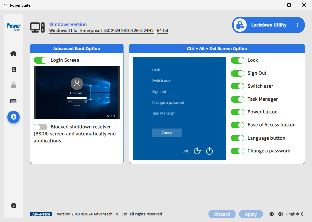Click the Power Suite title bar icon
This screenshot has width=312, height=222.
[6, 5]
